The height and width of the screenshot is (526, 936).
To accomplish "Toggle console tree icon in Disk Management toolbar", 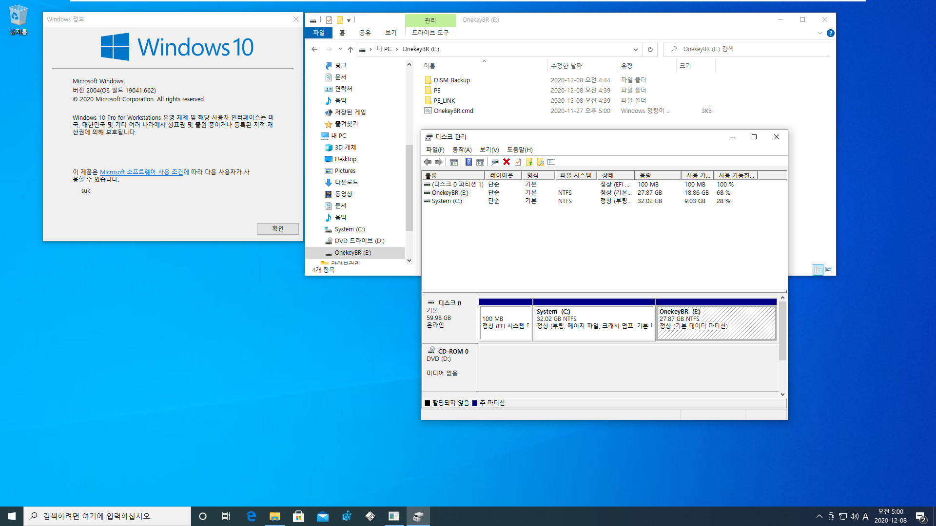I will (454, 162).
